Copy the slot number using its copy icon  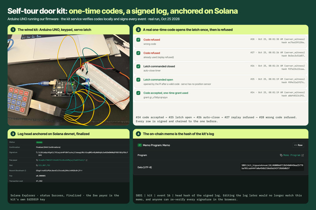tap(37, 165)
